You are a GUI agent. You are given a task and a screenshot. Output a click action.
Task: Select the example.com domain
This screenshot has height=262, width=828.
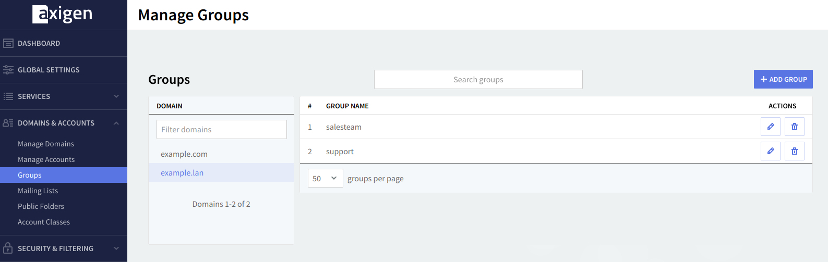[x=184, y=154]
